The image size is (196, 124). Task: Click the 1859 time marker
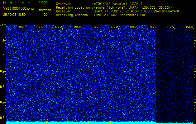point(171,27)
